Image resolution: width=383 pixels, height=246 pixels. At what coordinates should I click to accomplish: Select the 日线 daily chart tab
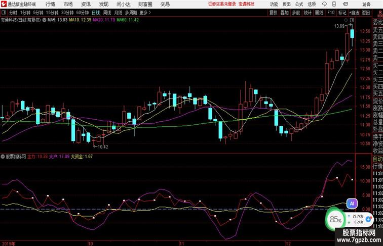coord(96,13)
